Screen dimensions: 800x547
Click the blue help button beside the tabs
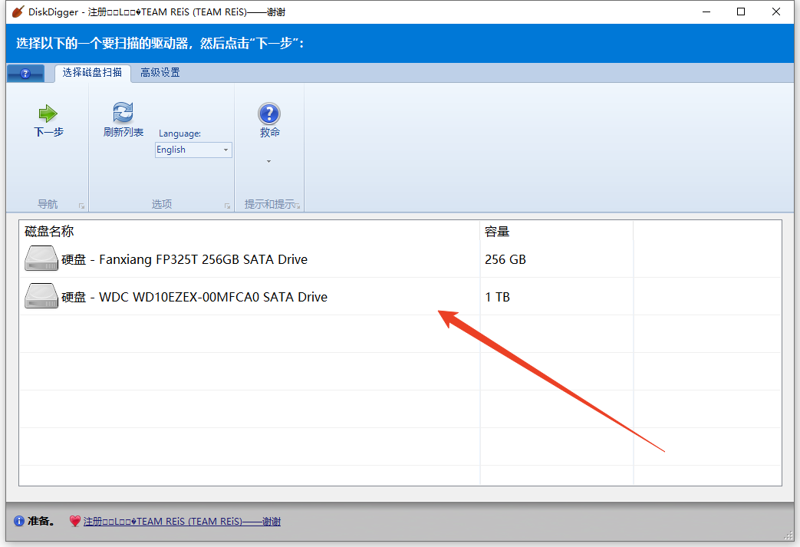25,74
